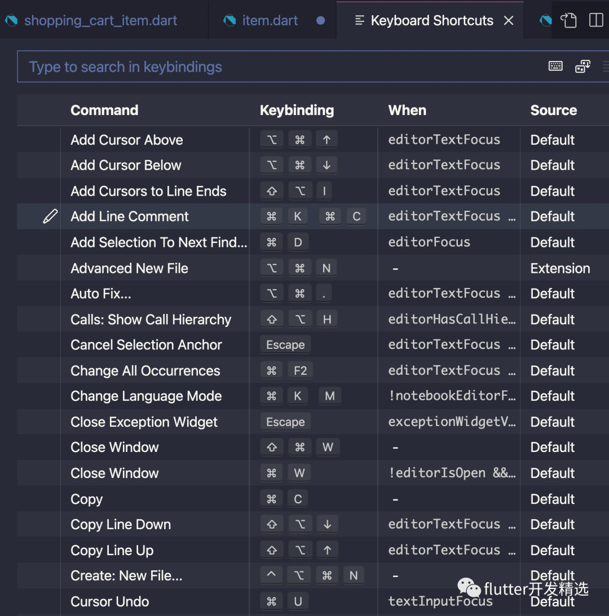Click the Dart logo on shopping_cart_item.dart tab

(10, 20)
